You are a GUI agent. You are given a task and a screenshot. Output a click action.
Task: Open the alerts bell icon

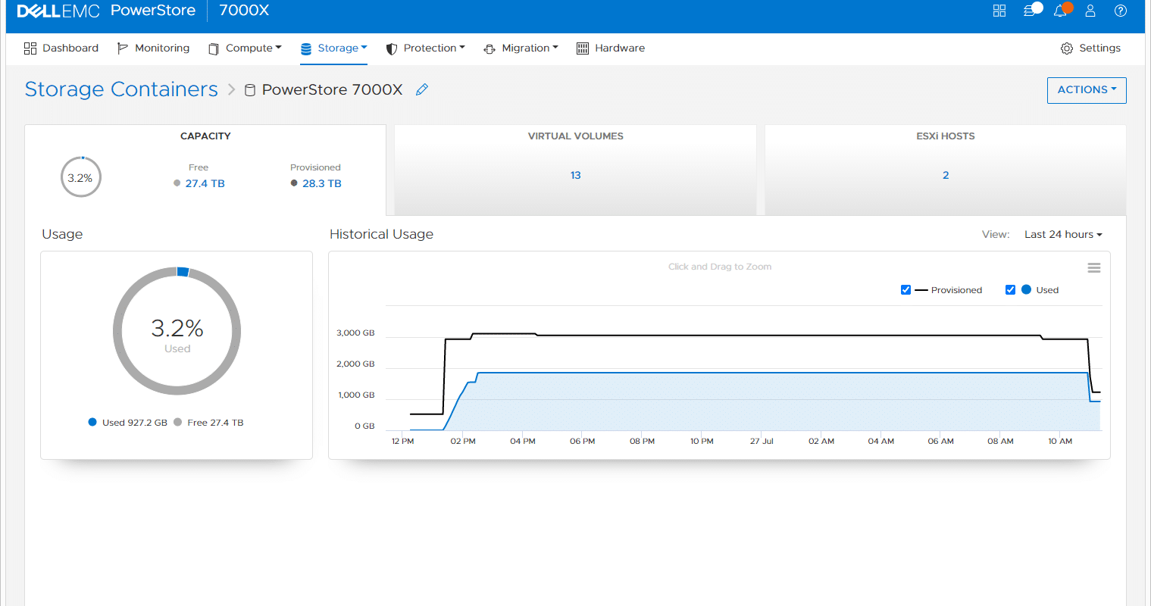click(1060, 11)
